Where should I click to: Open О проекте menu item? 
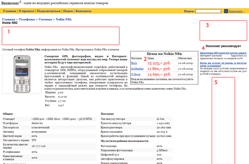pyautogui.click(x=27, y=11)
